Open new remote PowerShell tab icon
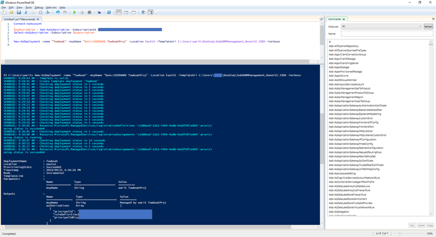436x237 pixels. (99, 12)
